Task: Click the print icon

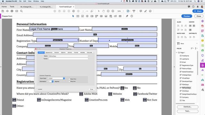Action: coord(12,11)
